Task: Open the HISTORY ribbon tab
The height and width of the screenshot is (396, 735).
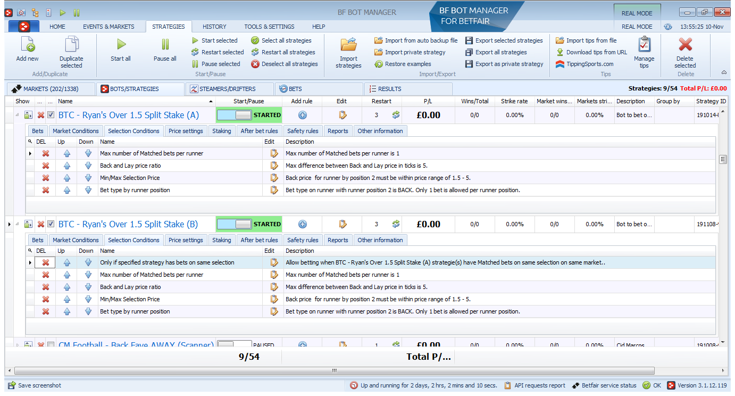Action: [214, 27]
